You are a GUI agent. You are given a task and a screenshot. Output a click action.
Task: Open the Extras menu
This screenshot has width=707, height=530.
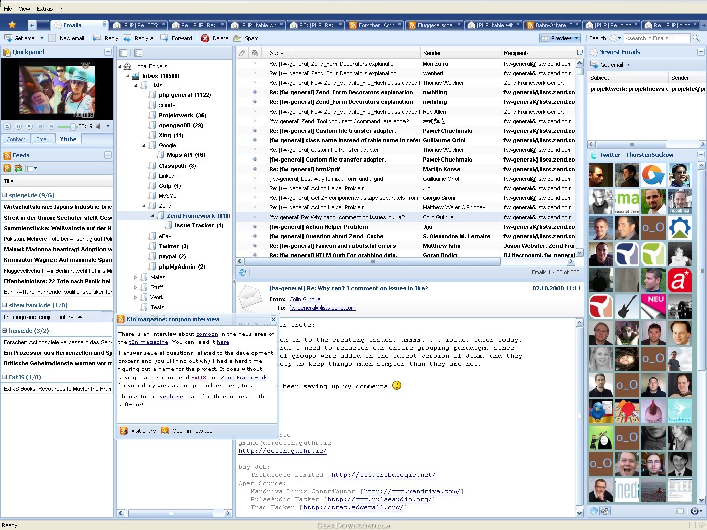[x=44, y=9]
